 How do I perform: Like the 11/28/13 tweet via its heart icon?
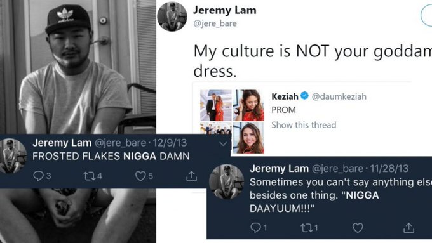click(x=358, y=228)
